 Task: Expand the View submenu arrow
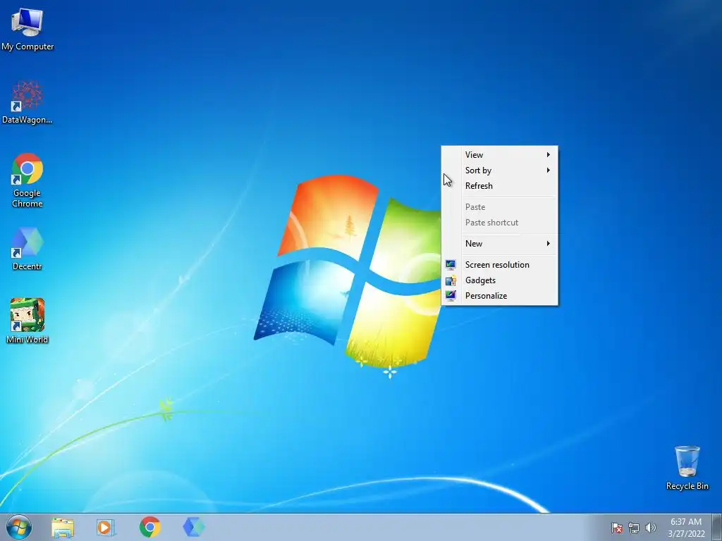[x=549, y=154]
